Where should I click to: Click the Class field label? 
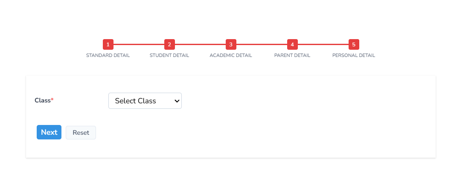click(x=43, y=100)
